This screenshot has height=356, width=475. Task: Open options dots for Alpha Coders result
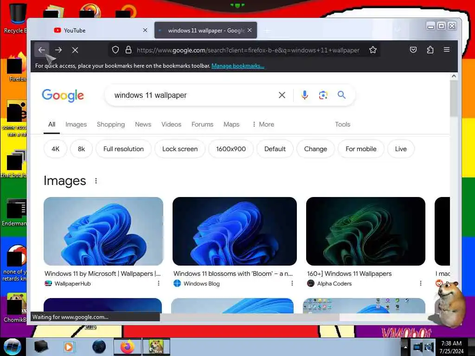420,283
